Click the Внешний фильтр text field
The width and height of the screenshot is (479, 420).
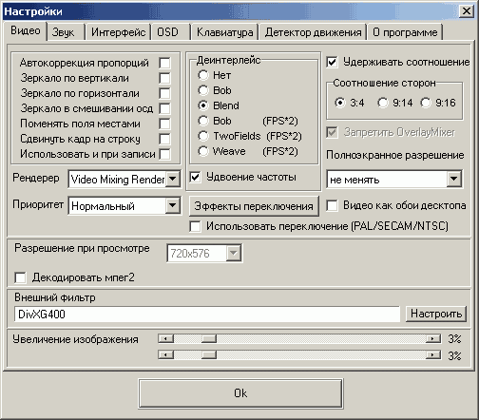coord(207,315)
